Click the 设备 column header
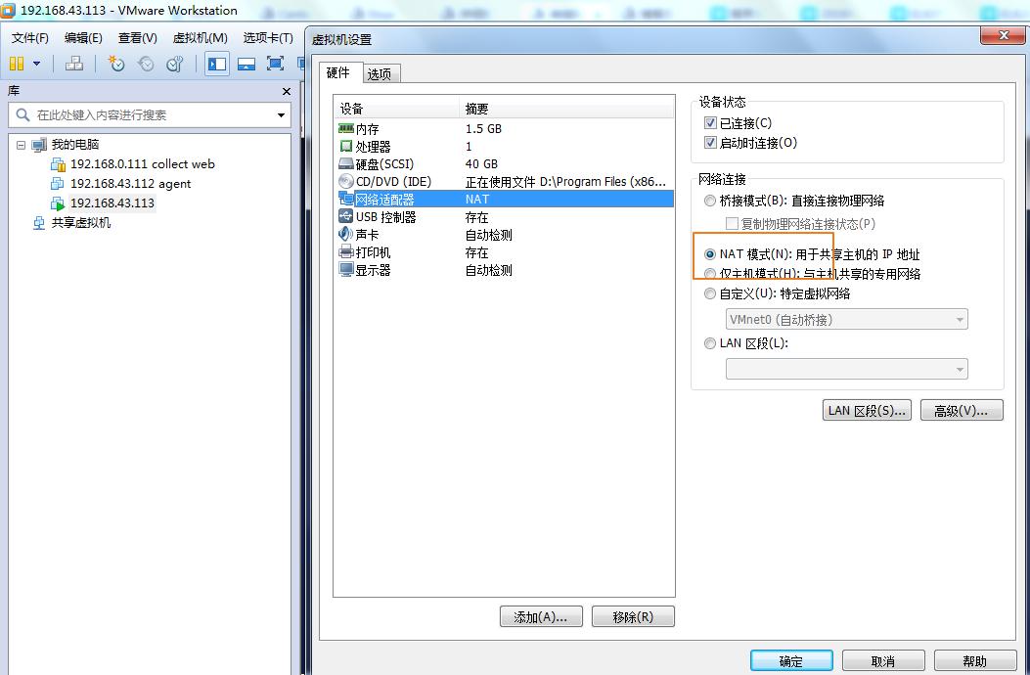The image size is (1030, 675). (x=397, y=109)
